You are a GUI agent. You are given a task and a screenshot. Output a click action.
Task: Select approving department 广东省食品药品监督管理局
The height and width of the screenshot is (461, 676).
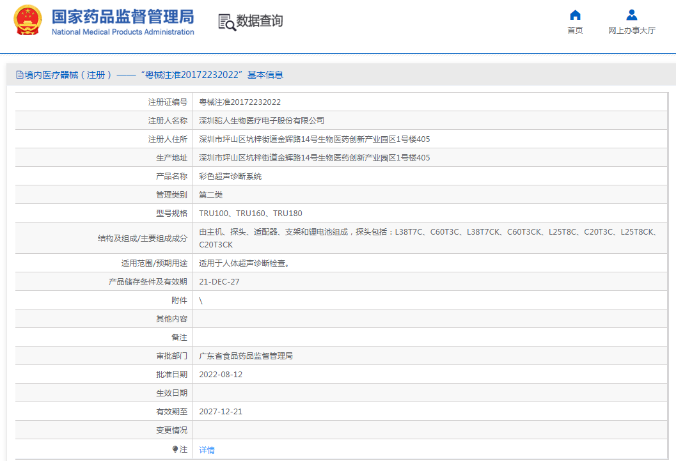point(246,356)
